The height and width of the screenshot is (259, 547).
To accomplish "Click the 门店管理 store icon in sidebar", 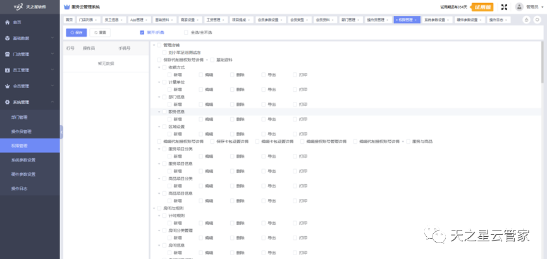I will [x=7, y=54].
